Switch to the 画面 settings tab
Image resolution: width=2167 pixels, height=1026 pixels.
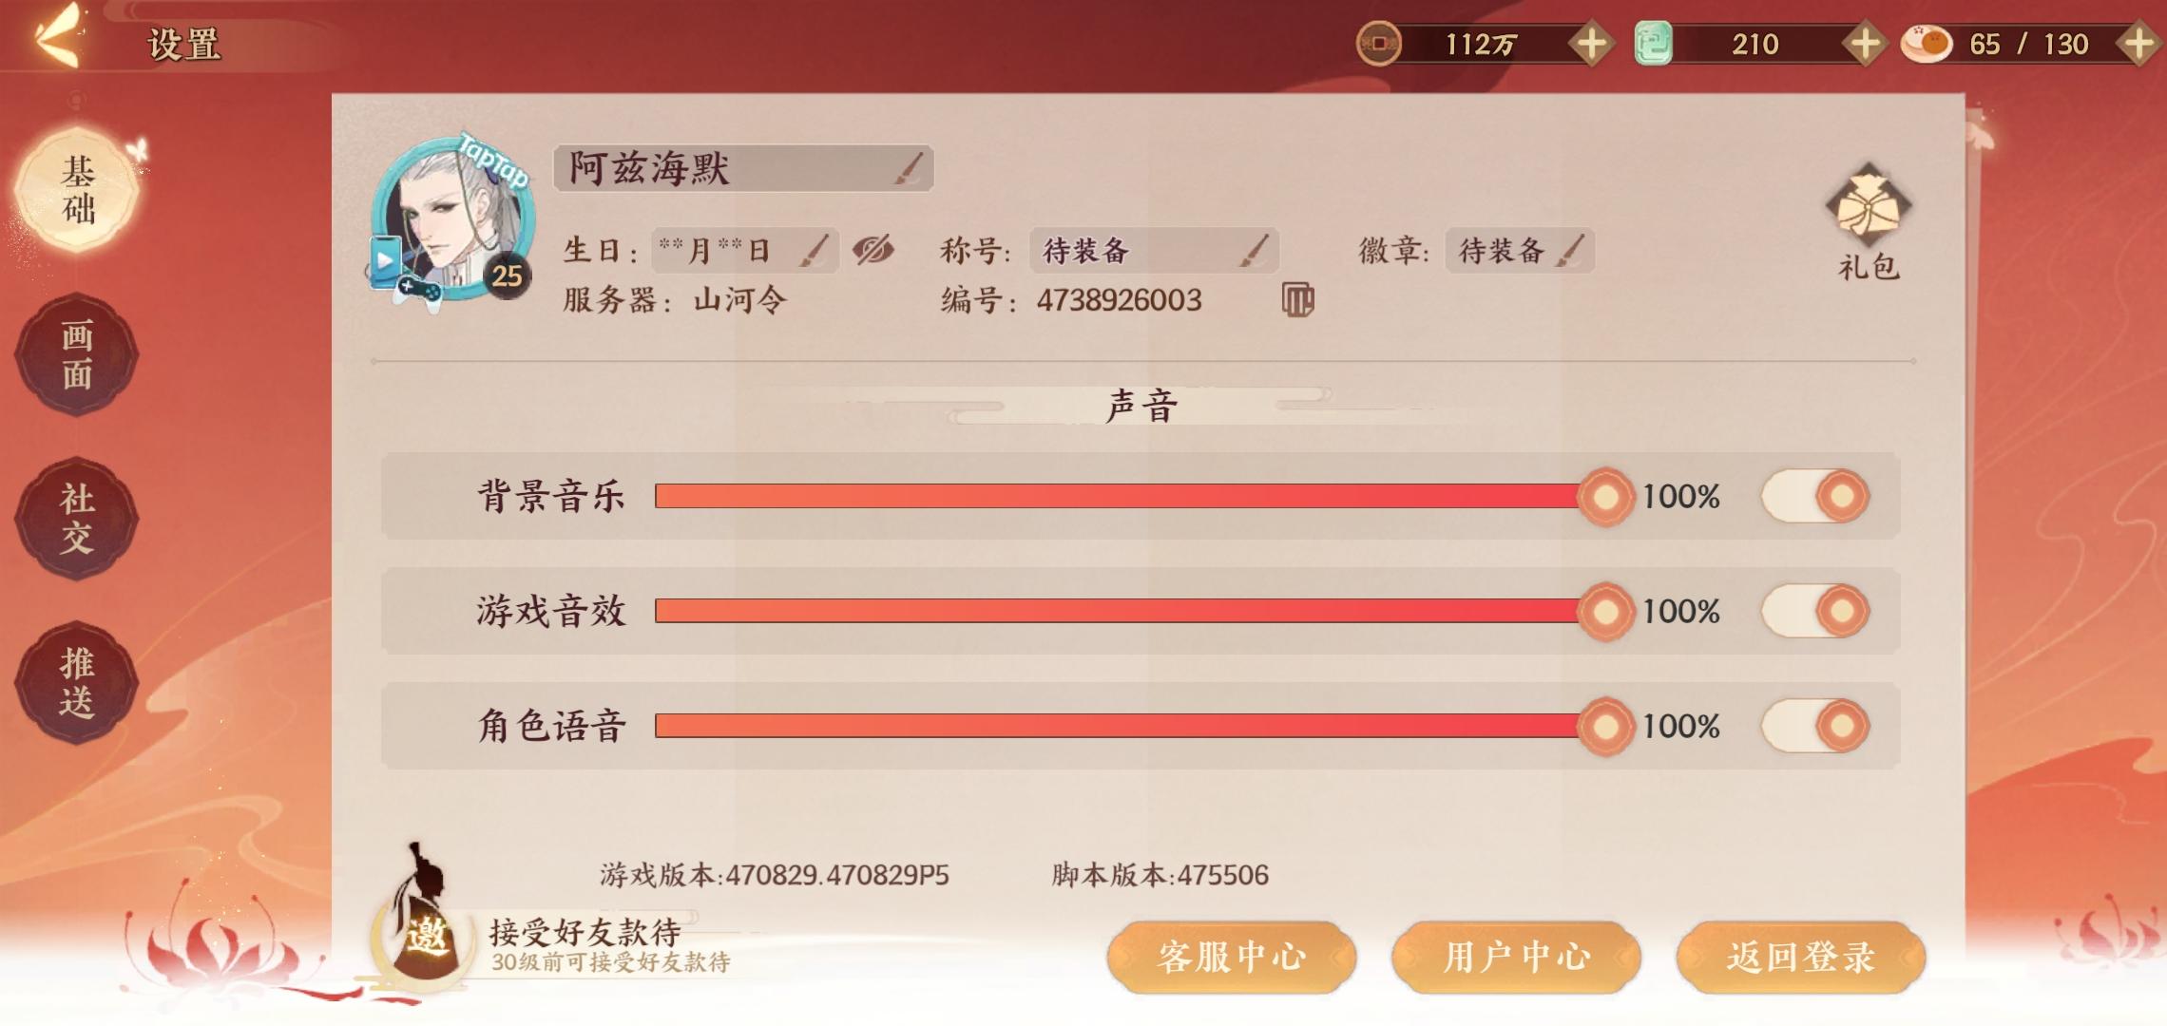(77, 354)
